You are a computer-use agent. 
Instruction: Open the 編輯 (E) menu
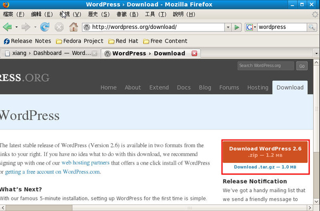click(x=42, y=14)
